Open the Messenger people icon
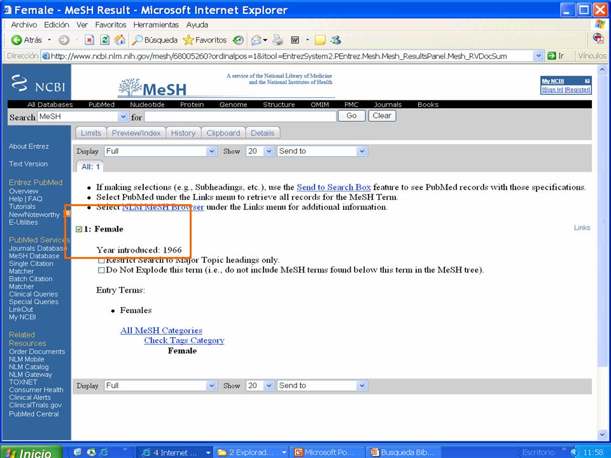The width and height of the screenshot is (611, 458). point(335,39)
